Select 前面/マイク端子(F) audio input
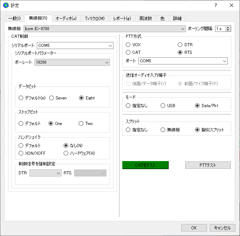The image size is (240, 236). [197, 84]
